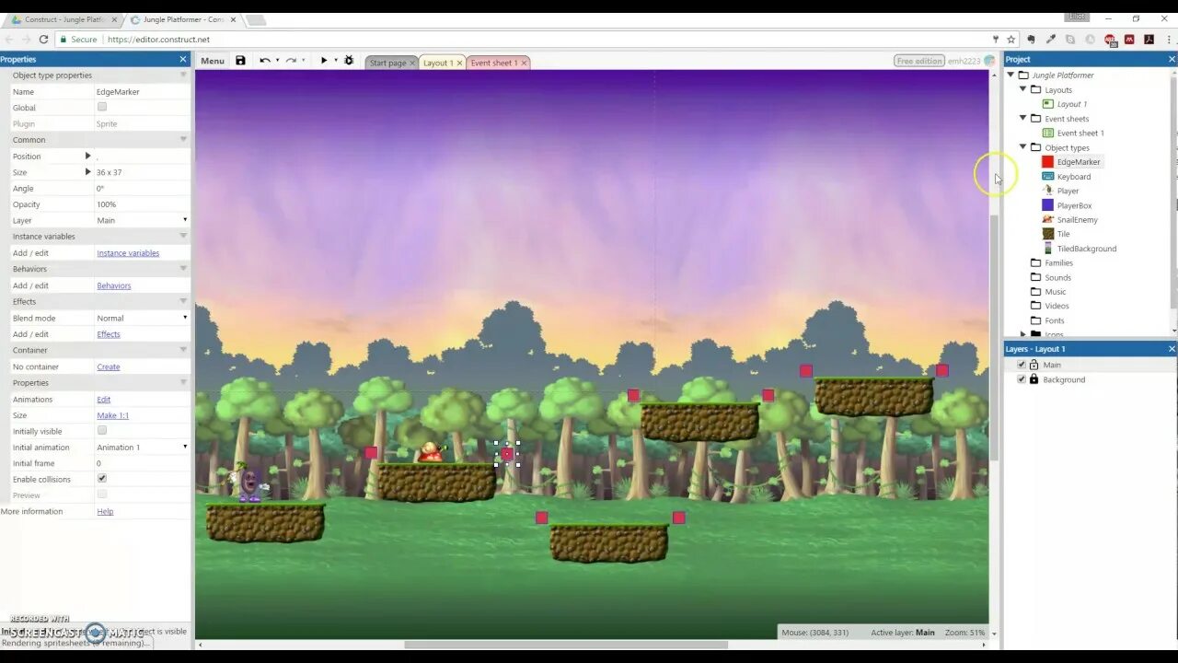Open the Blend mode dropdown

tap(142, 318)
